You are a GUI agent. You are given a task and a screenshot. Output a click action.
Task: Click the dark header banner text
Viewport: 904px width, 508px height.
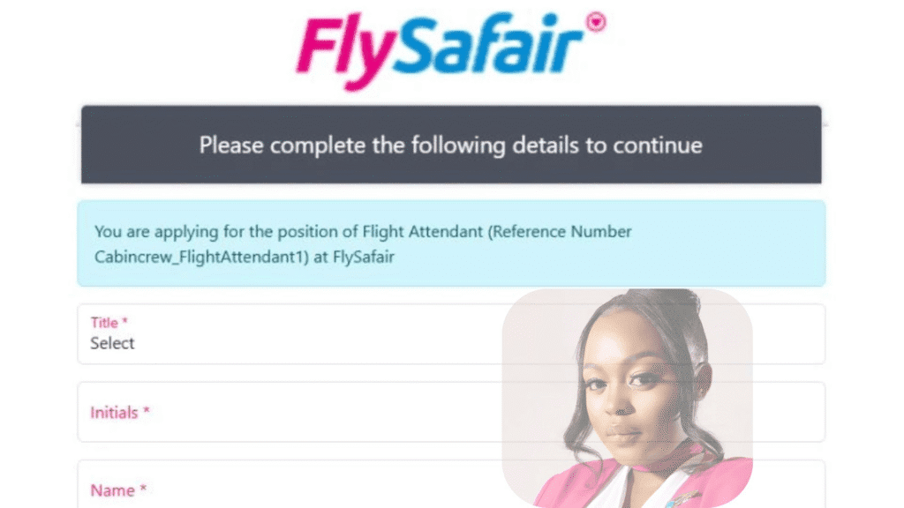click(x=451, y=145)
